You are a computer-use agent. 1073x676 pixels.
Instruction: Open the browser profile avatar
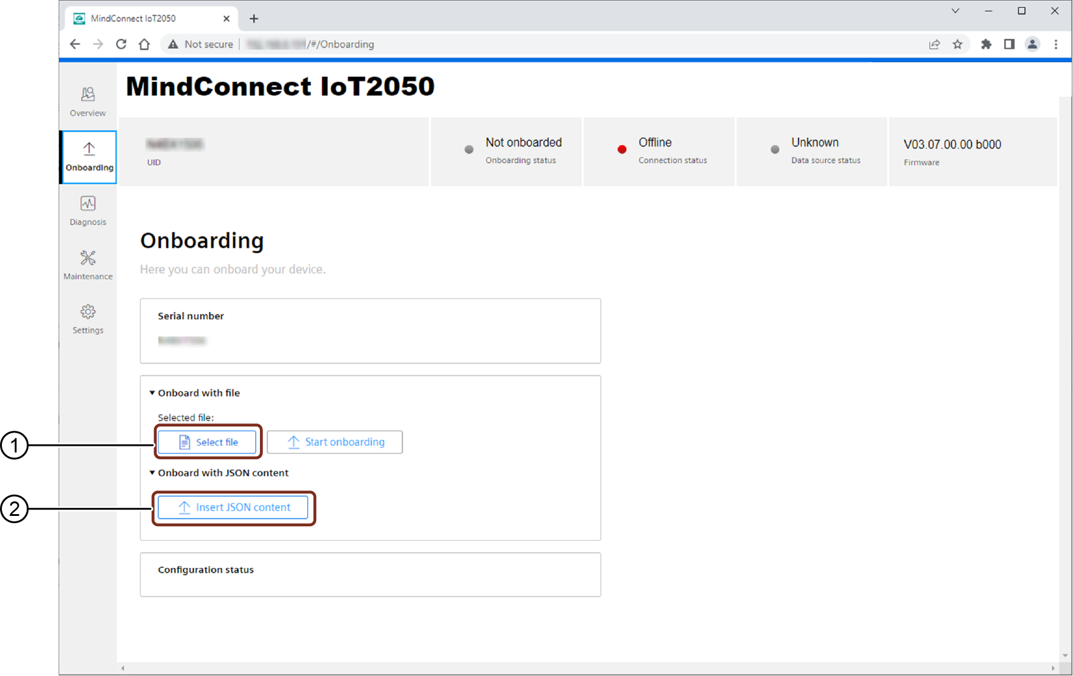coord(1032,44)
